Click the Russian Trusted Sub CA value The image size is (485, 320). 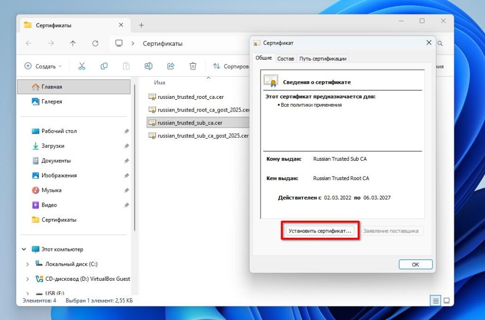(340, 159)
